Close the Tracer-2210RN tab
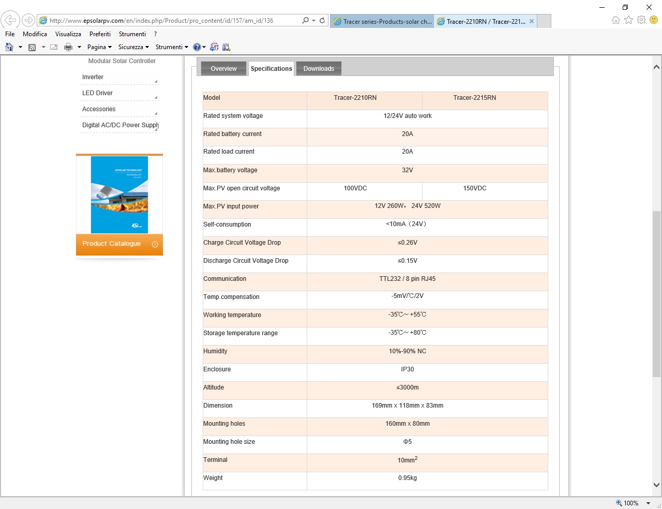This screenshot has width=662, height=509. (x=532, y=21)
